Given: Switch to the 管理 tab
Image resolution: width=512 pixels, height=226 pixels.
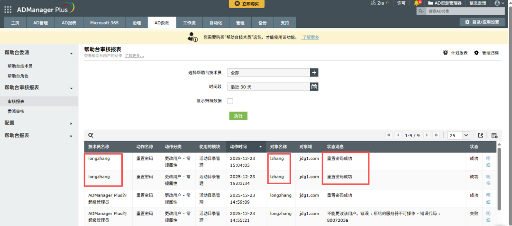Looking at the screenshot, I should tap(240, 23).
